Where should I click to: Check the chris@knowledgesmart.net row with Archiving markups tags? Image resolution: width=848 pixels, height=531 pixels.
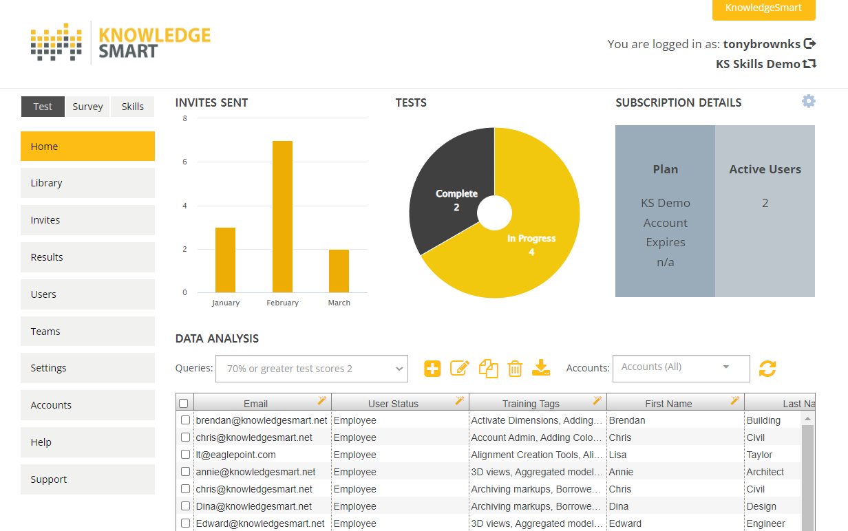(185, 489)
